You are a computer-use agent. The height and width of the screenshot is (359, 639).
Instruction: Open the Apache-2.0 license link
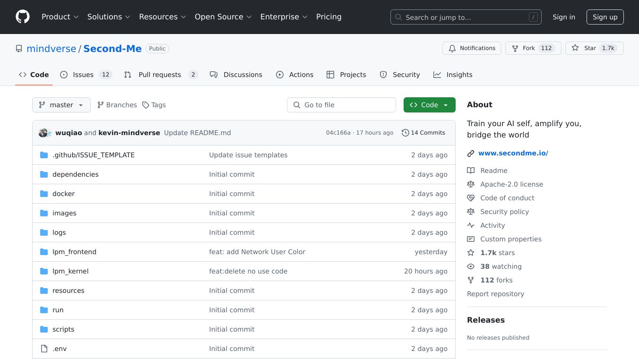[511, 184]
